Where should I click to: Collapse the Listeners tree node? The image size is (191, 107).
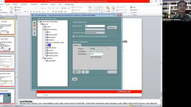pyautogui.click(x=43, y=58)
